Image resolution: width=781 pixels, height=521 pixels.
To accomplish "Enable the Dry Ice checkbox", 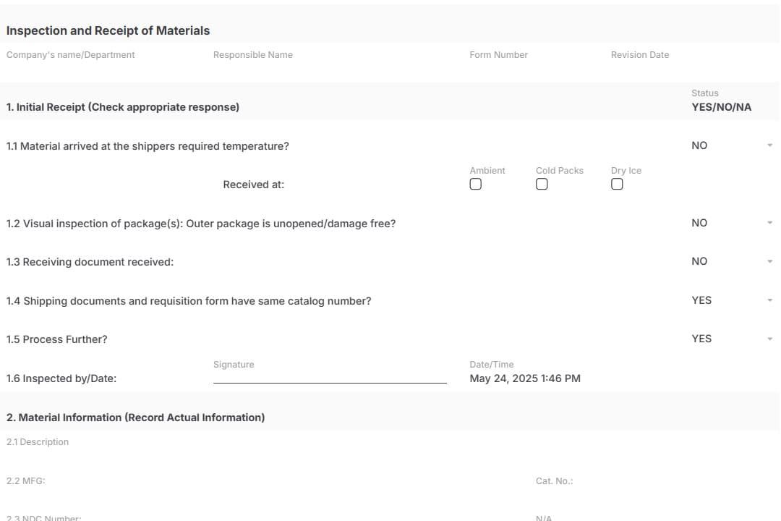I will pos(617,185).
